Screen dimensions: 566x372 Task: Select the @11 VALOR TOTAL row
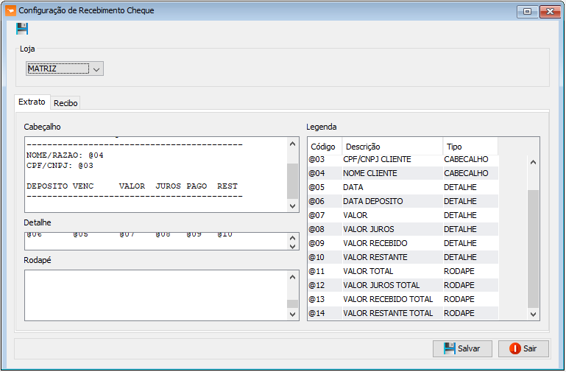403,271
